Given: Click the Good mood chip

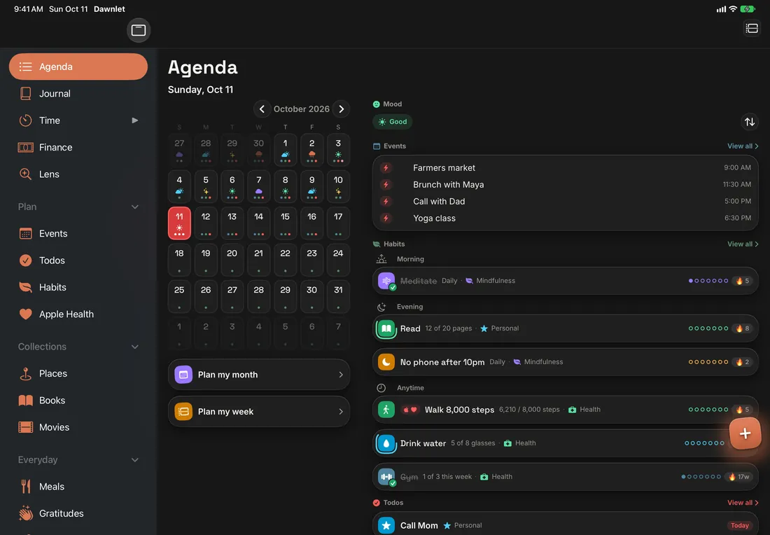Looking at the screenshot, I should 393,122.
